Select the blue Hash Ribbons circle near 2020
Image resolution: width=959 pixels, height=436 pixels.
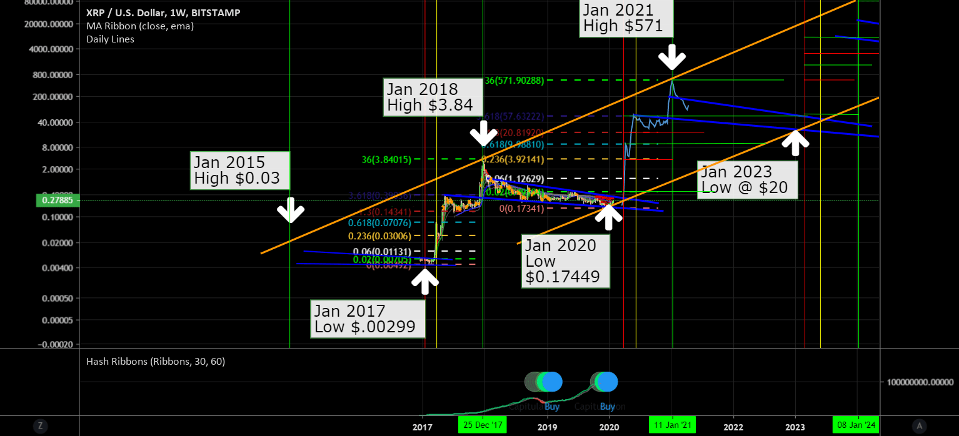[x=607, y=381]
